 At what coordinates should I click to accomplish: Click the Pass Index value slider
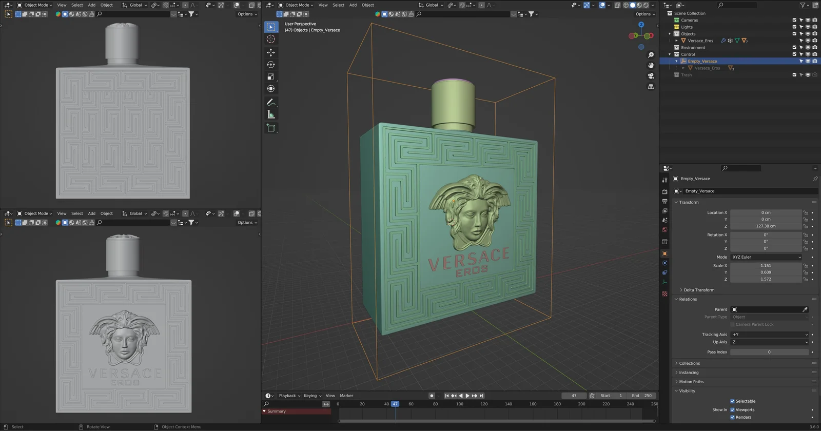pos(769,352)
